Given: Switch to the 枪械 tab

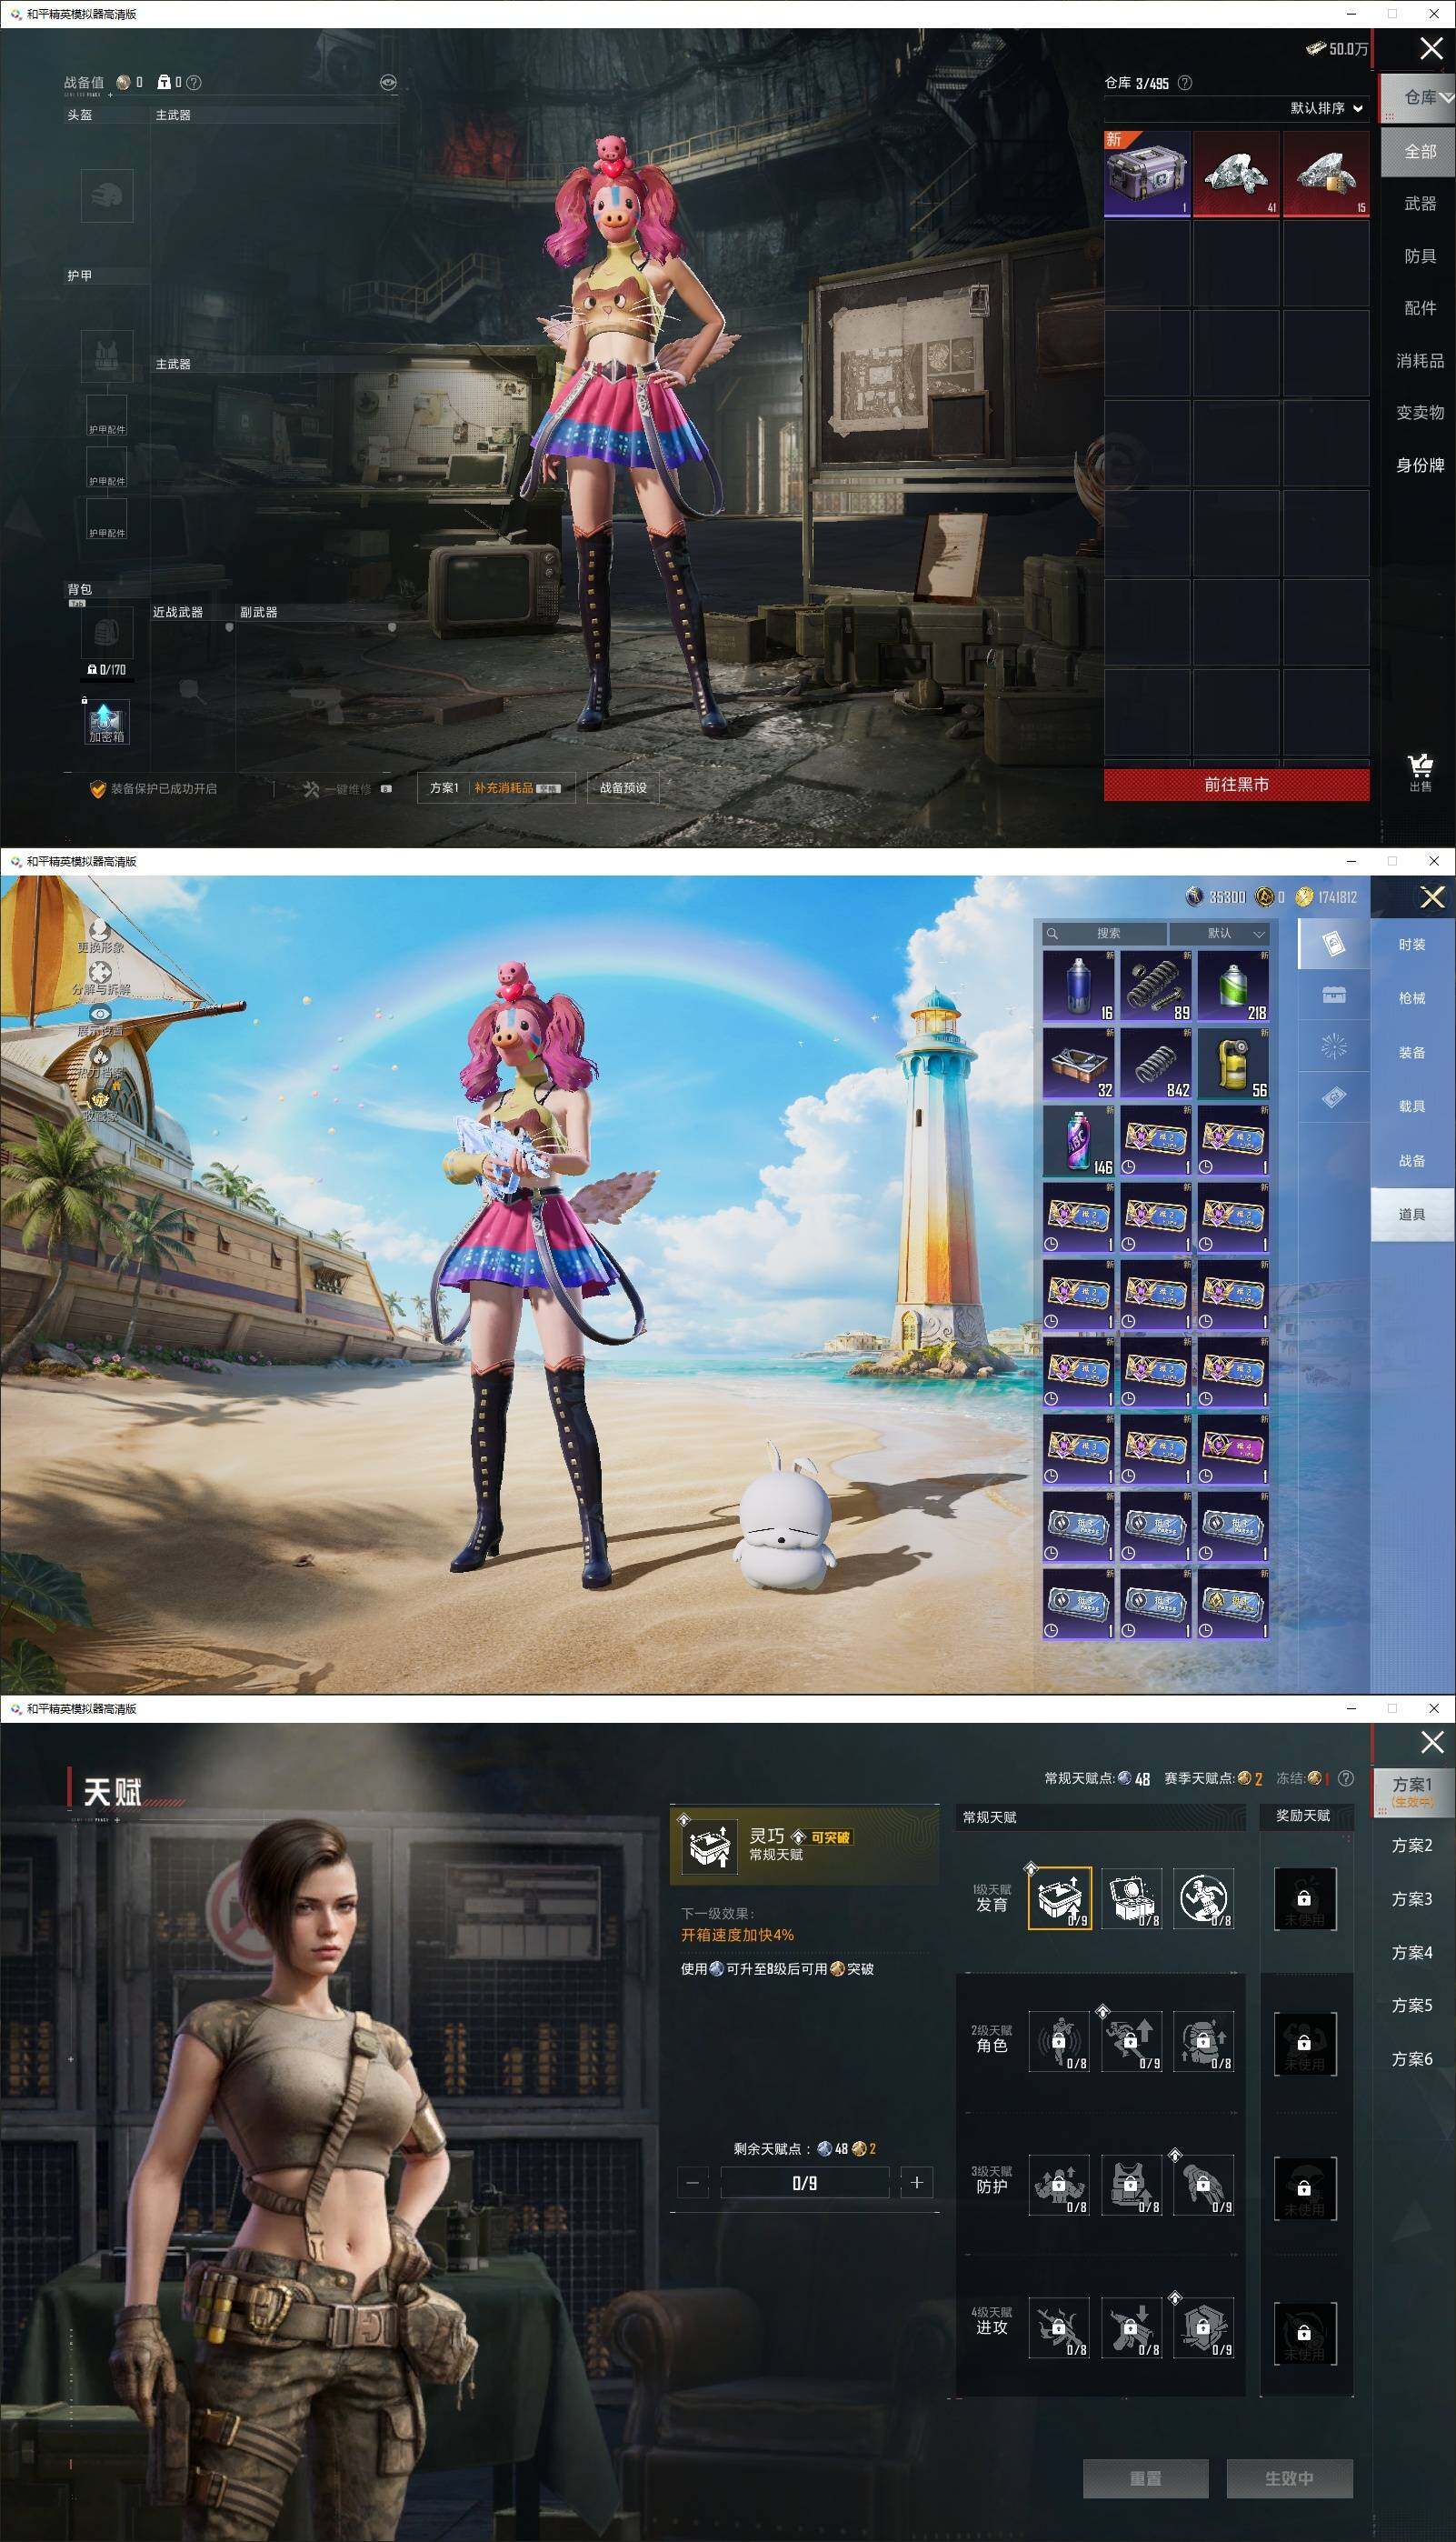Looking at the screenshot, I should point(1412,998).
